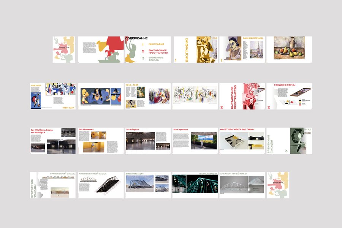This screenshot has height=228, width=342.
Task: Open the wide line-drawing sketch page
Action: coord(195,96)
